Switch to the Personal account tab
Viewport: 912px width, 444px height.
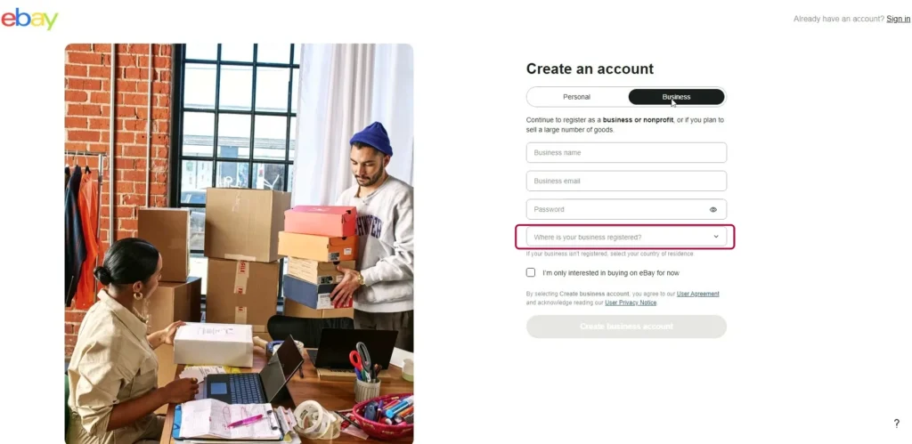tap(576, 97)
